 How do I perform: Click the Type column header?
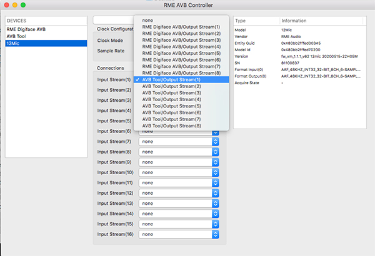pos(256,21)
